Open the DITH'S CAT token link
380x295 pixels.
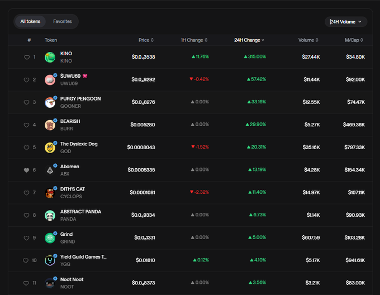[x=73, y=189]
